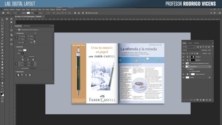Hide the Niveles 1 layer
The height and width of the screenshot is (125, 222).
coord(183,60)
